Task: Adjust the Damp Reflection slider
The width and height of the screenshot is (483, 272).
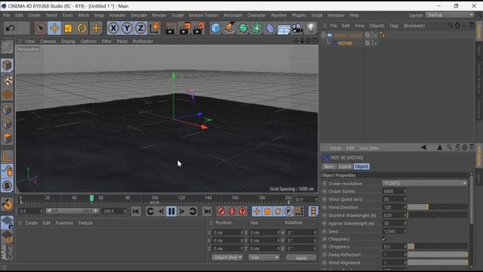Action: 438,255
